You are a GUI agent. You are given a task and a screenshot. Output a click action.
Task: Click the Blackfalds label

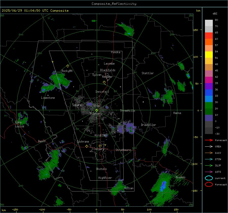click(108, 70)
